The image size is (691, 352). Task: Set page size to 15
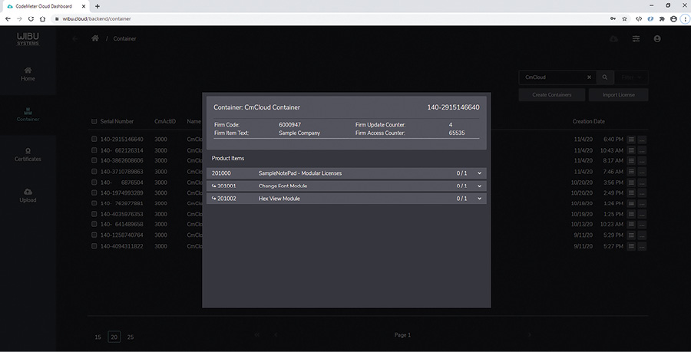(98, 337)
